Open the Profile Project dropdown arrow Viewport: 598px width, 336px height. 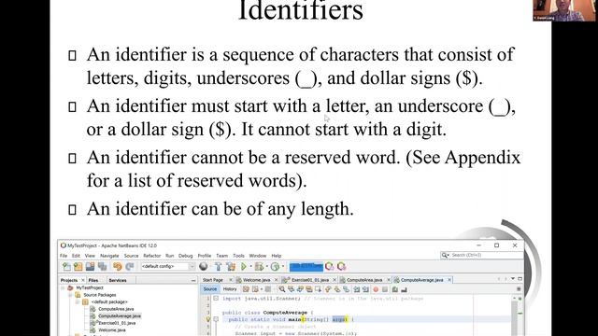282,267
